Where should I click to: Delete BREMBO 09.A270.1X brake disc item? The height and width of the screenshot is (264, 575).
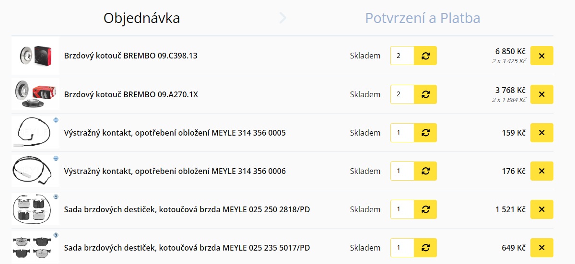(x=542, y=94)
